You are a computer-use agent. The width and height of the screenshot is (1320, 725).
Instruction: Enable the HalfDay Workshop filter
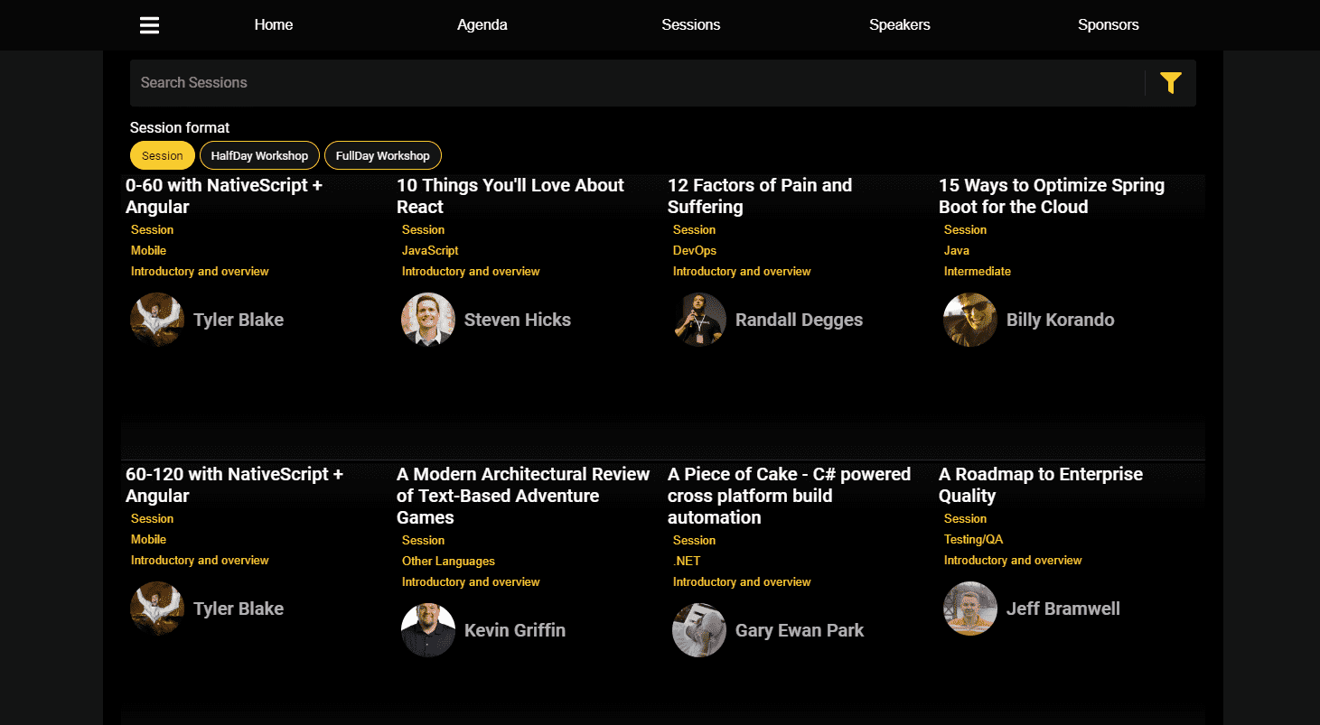click(x=259, y=155)
